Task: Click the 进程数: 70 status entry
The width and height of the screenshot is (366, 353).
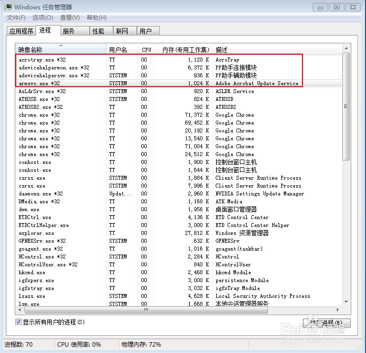Action: [18, 344]
